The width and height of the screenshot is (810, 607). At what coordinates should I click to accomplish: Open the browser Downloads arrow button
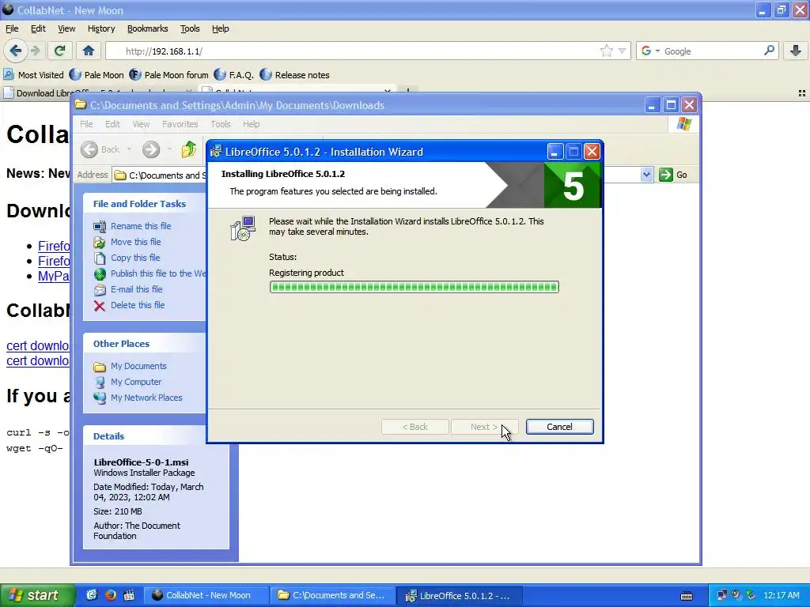point(796,51)
